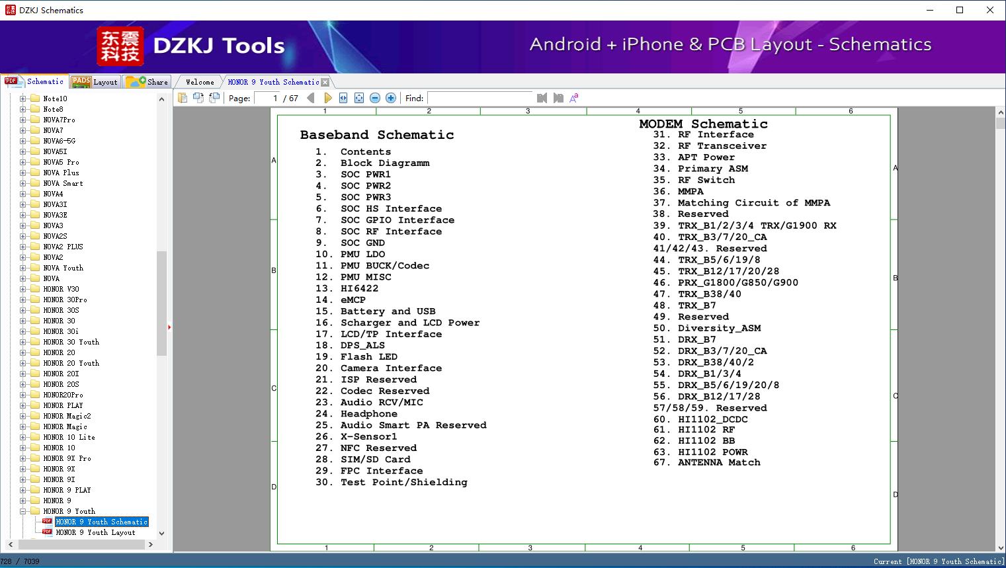Viewport: 1006px width, 568px height.
Task: Click the Find text input box
Action: [480, 98]
